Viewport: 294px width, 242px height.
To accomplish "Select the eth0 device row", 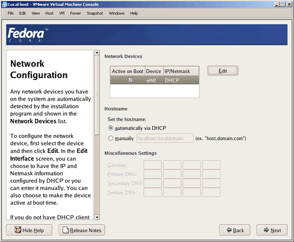I will 154,80.
